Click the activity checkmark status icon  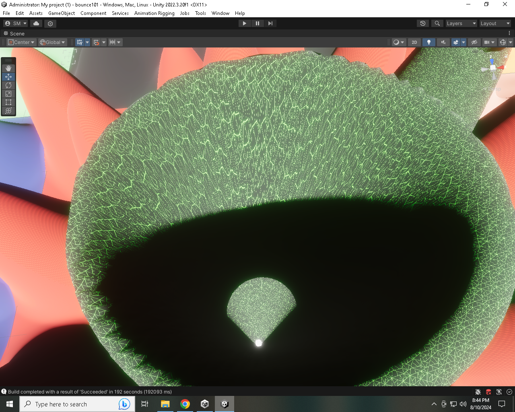click(x=509, y=391)
